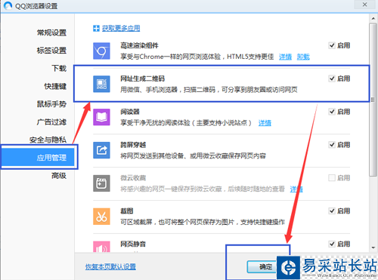The image size is (378, 280).
Task: Click the 截图 title text
Action: (x=127, y=211)
